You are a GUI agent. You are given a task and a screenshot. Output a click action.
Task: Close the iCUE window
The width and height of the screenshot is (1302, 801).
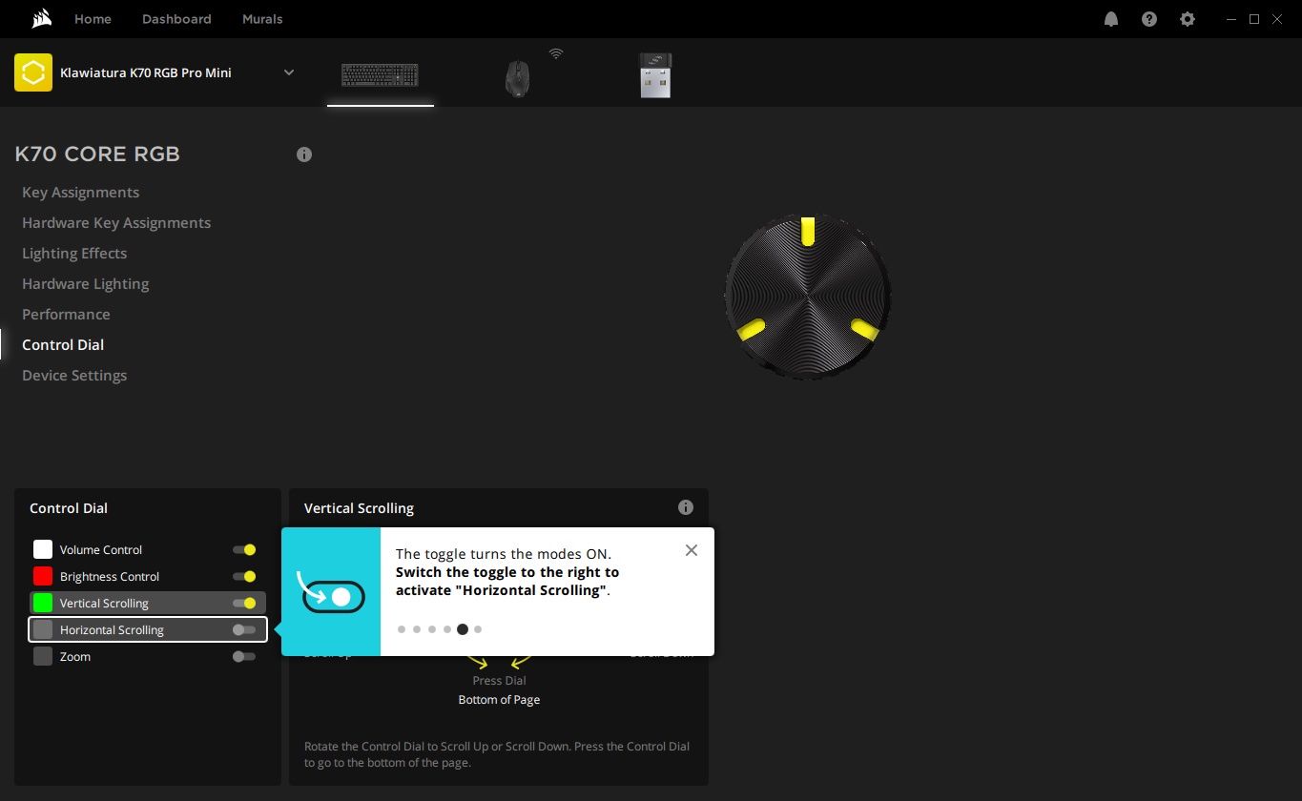click(1277, 19)
